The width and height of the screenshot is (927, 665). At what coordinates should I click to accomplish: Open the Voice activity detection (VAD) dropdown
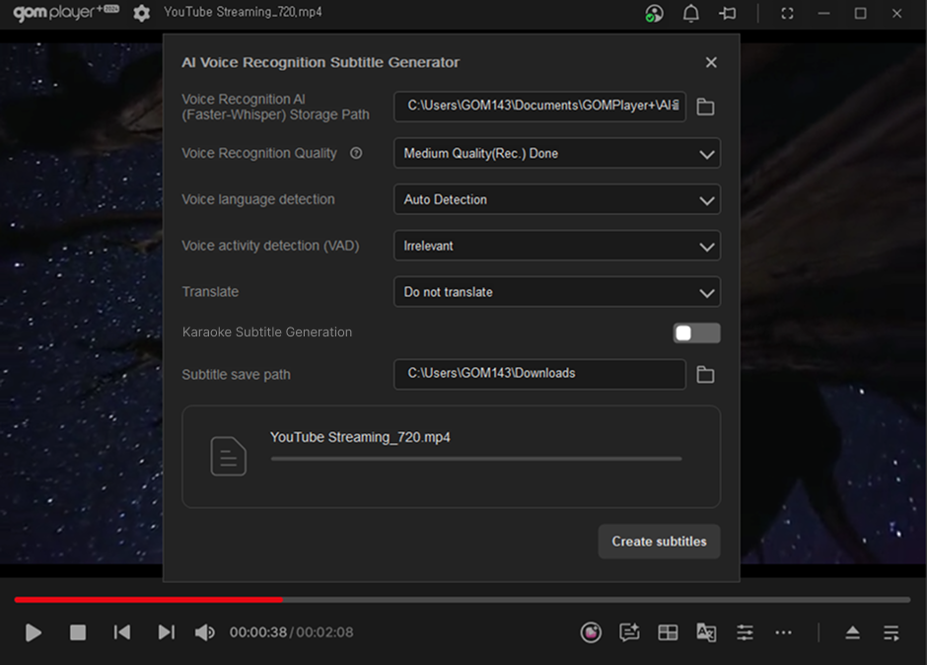[556, 246]
